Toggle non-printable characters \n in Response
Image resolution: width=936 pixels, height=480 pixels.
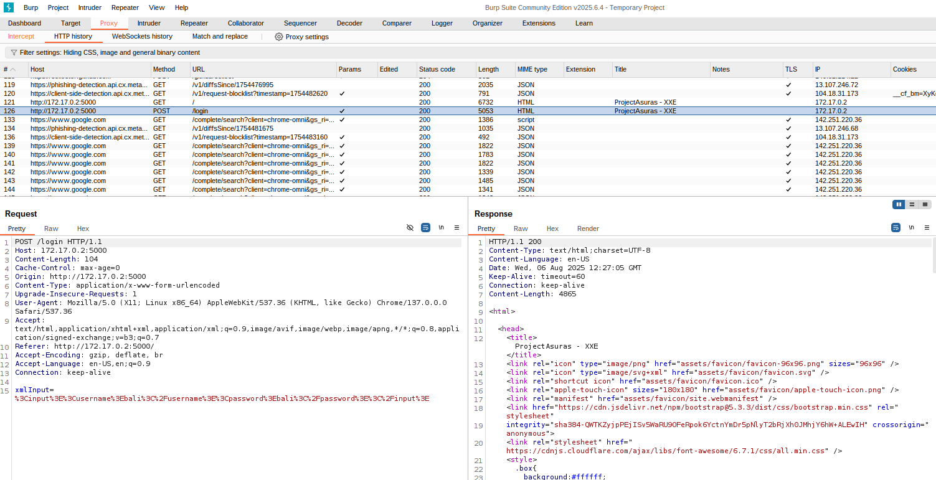911,228
